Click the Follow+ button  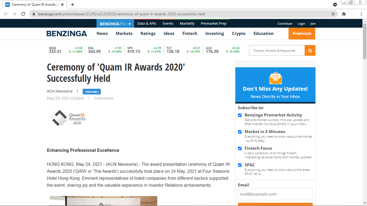coord(92,92)
